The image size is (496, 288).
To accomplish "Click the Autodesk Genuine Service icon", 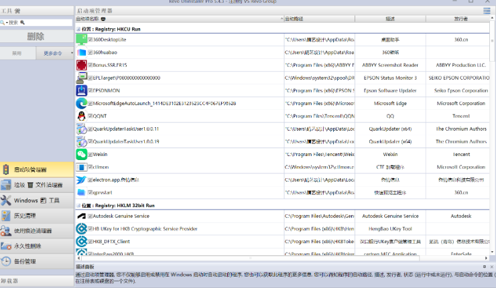I will pos(81,216).
